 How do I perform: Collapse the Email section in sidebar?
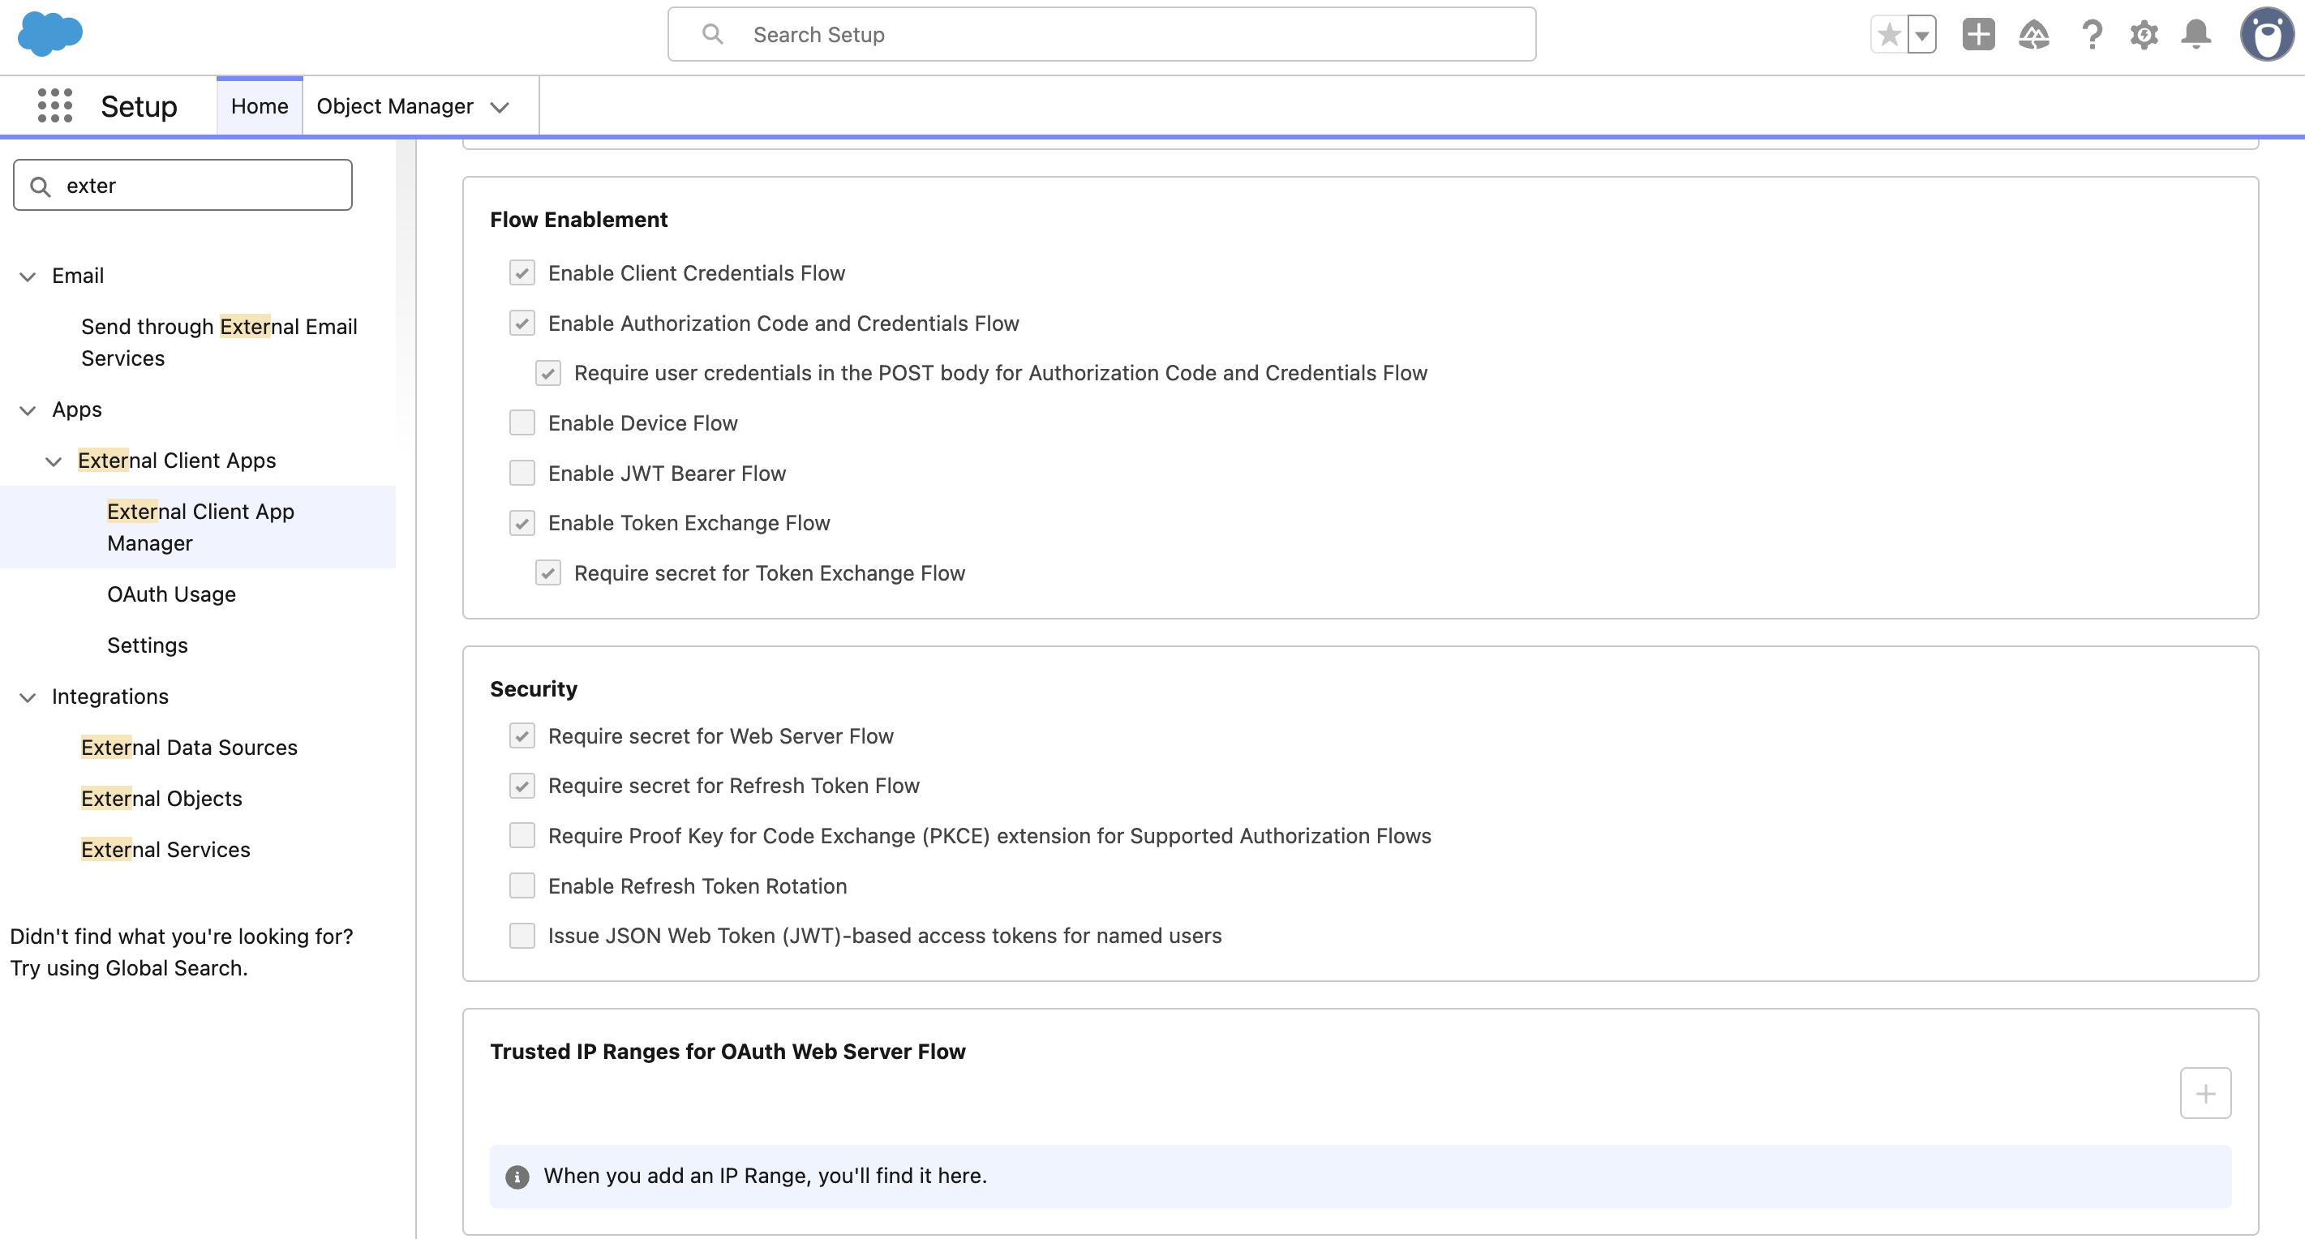coord(28,277)
